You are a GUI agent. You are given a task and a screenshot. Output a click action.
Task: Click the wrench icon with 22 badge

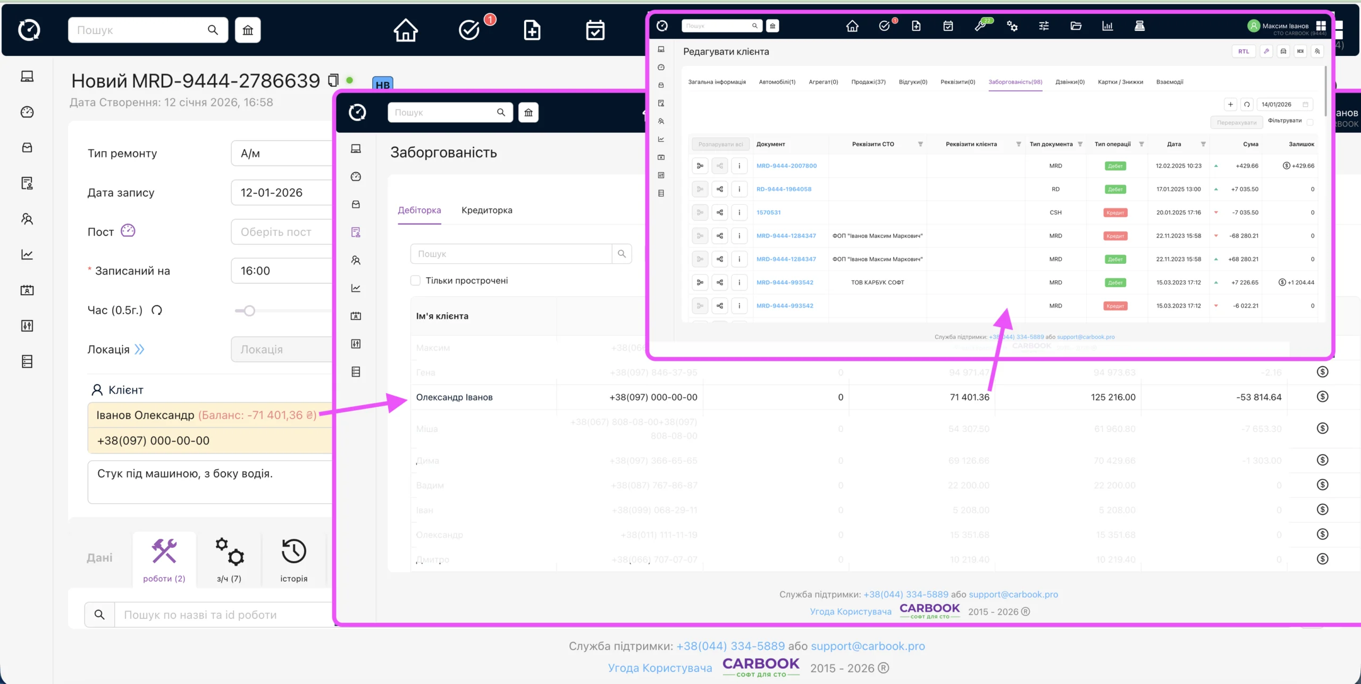(980, 26)
